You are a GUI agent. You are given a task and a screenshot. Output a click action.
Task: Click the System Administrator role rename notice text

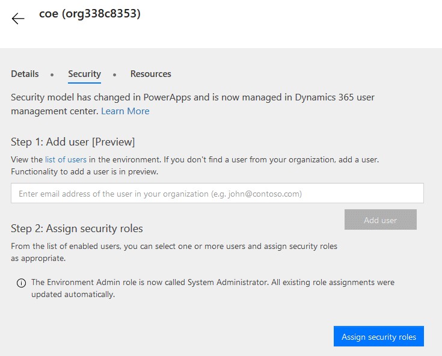coord(213,288)
